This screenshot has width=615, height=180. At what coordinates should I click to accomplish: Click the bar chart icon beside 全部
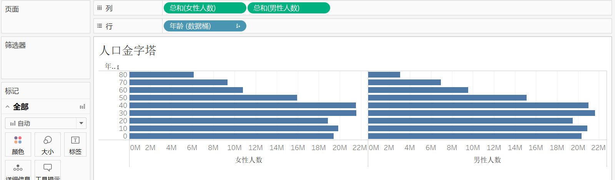tap(82, 107)
